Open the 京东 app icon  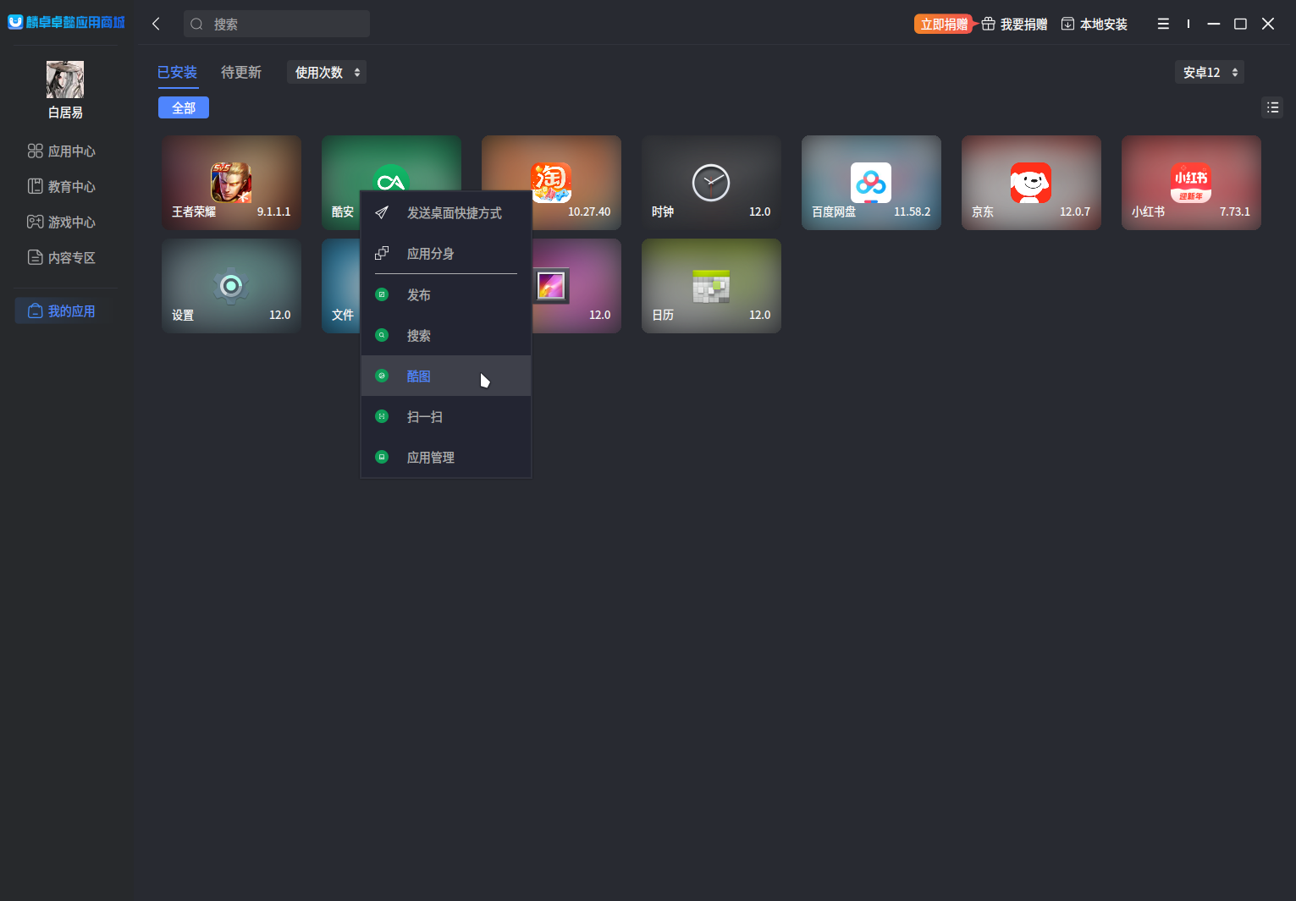[x=1031, y=183]
